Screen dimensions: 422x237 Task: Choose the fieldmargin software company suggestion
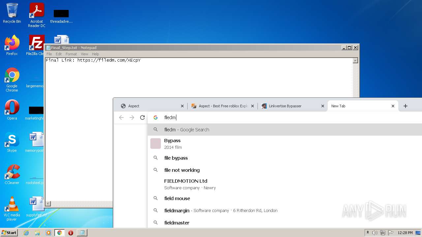285,211
